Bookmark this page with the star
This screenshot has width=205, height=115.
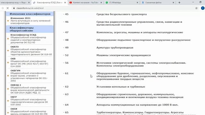pyautogui.click(x=196, y=8)
